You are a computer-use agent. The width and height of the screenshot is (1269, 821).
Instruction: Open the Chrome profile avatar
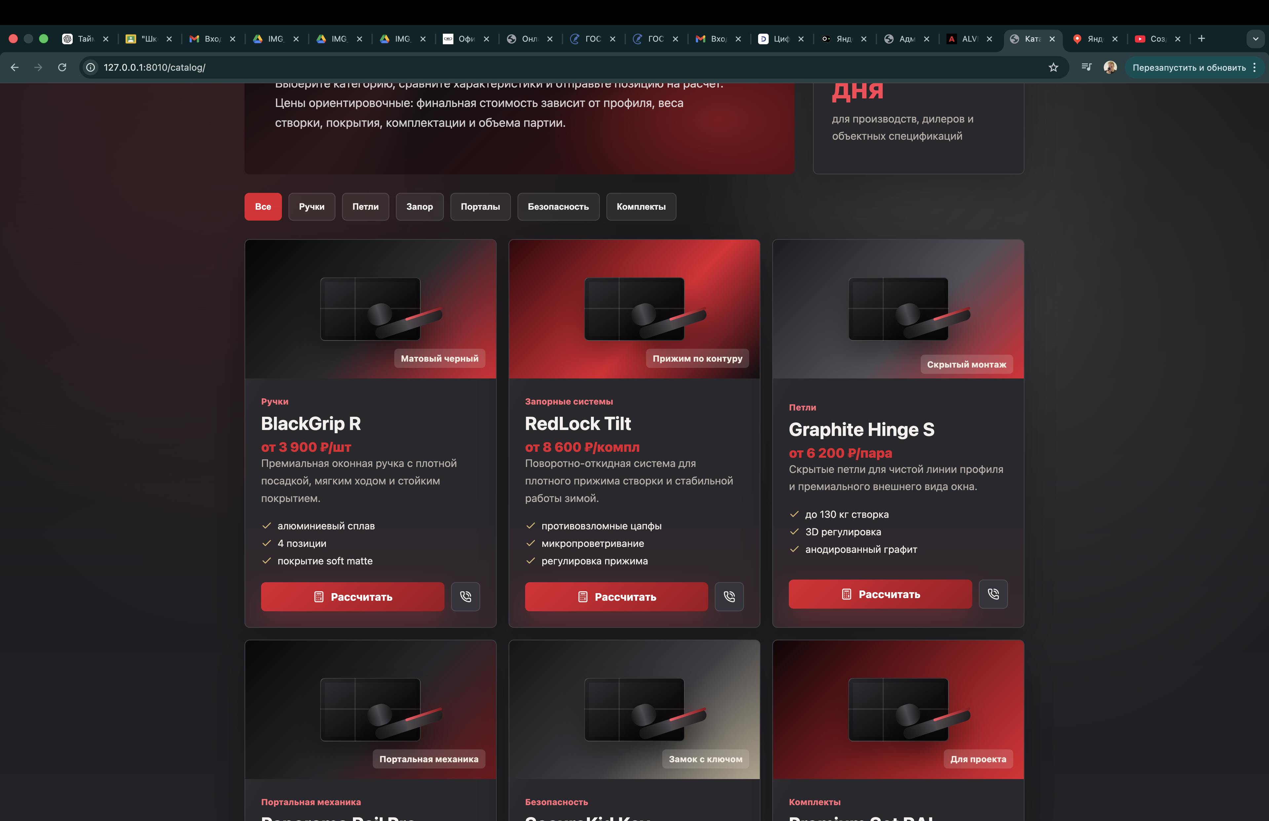pyautogui.click(x=1110, y=67)
